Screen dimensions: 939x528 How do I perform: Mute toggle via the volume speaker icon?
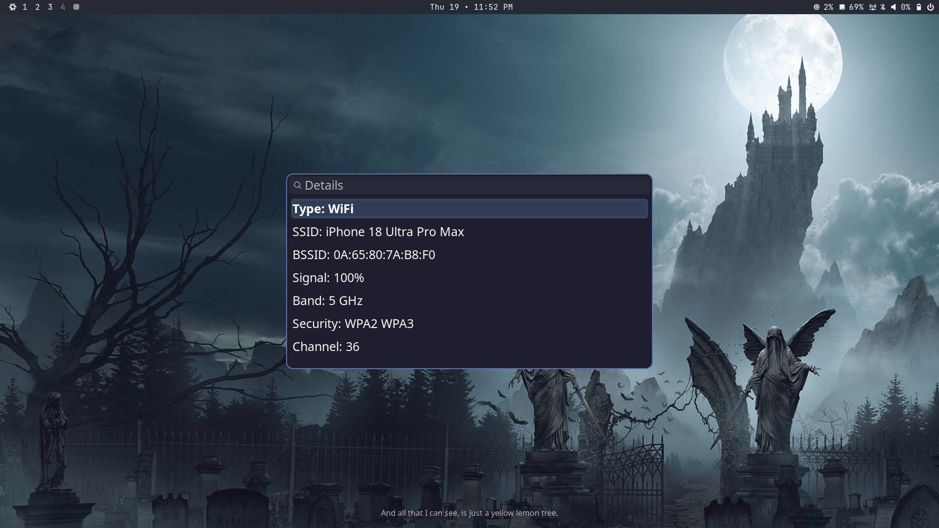[894, 7]
